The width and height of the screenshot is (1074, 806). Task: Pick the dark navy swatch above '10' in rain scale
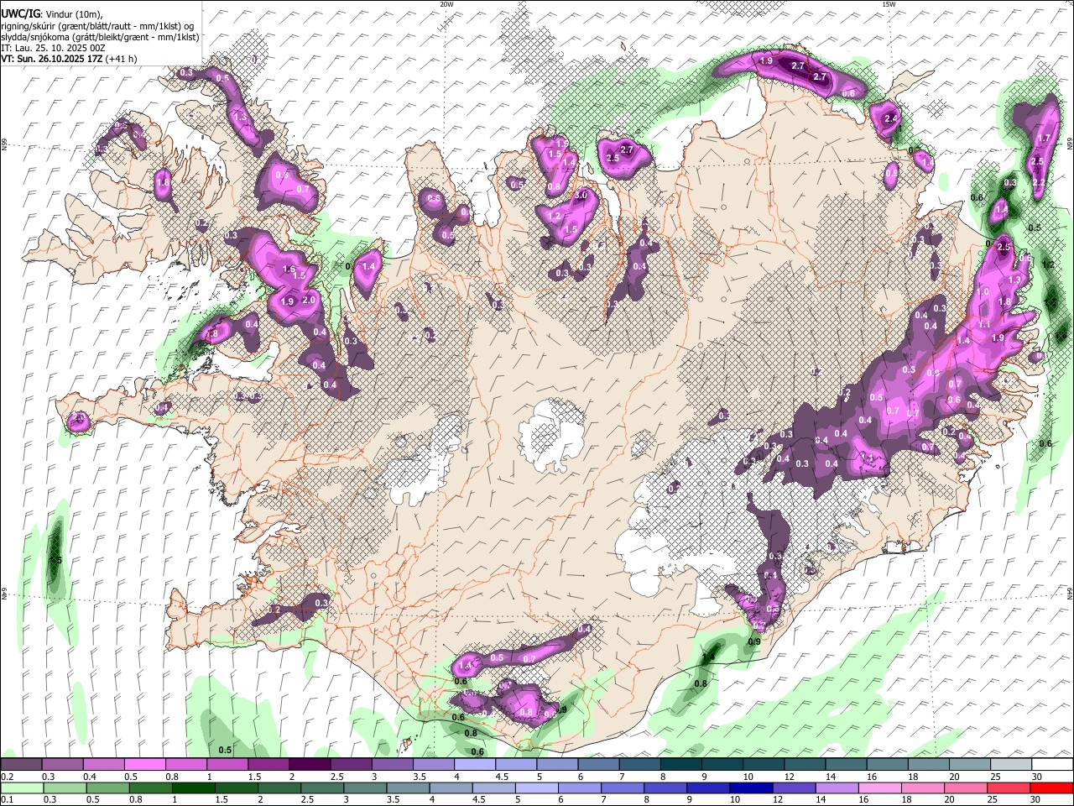click(749, 788)
